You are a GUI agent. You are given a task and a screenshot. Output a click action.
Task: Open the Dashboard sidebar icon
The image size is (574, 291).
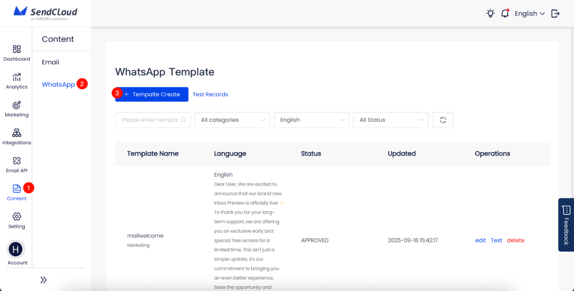click(17, 49)
